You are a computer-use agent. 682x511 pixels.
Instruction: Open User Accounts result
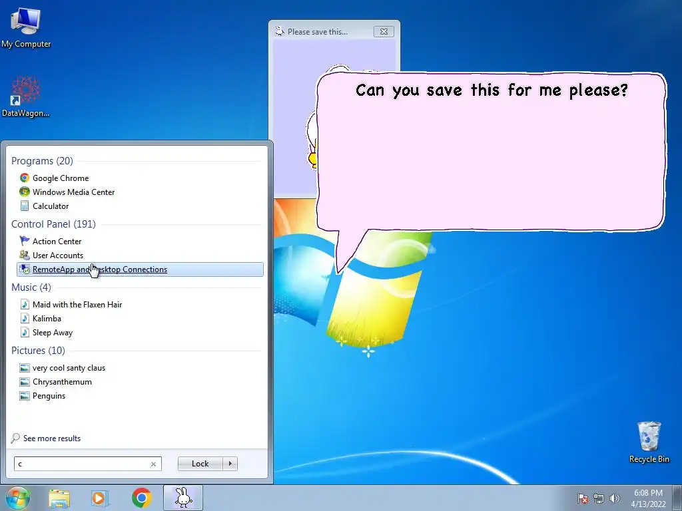[140, 255]
